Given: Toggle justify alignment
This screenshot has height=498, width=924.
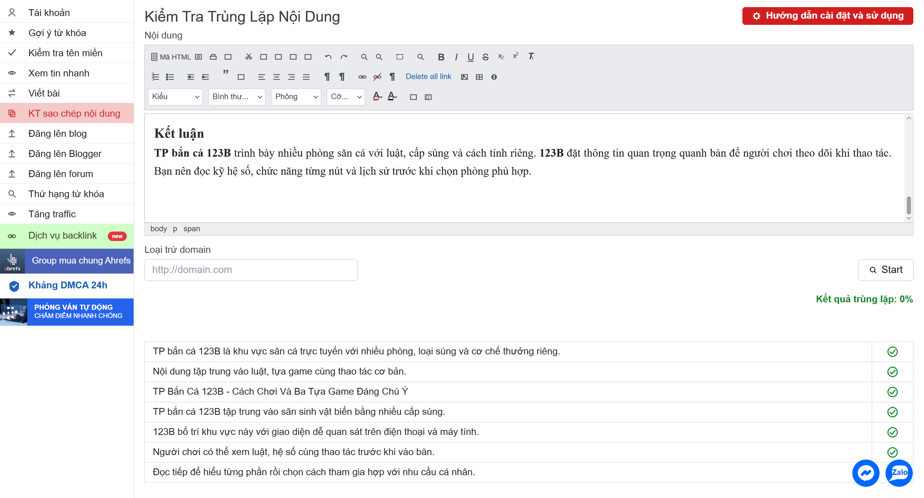Looking at the screenshot, I should pyautogui.click(x=306, y=77).
